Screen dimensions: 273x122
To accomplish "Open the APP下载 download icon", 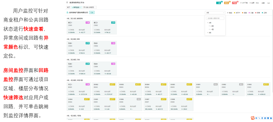I will point(241,3).
